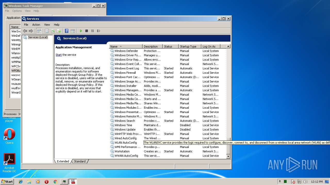Click the Start link for the service
This screenshot has width=330, height=185.
[59, 55]
